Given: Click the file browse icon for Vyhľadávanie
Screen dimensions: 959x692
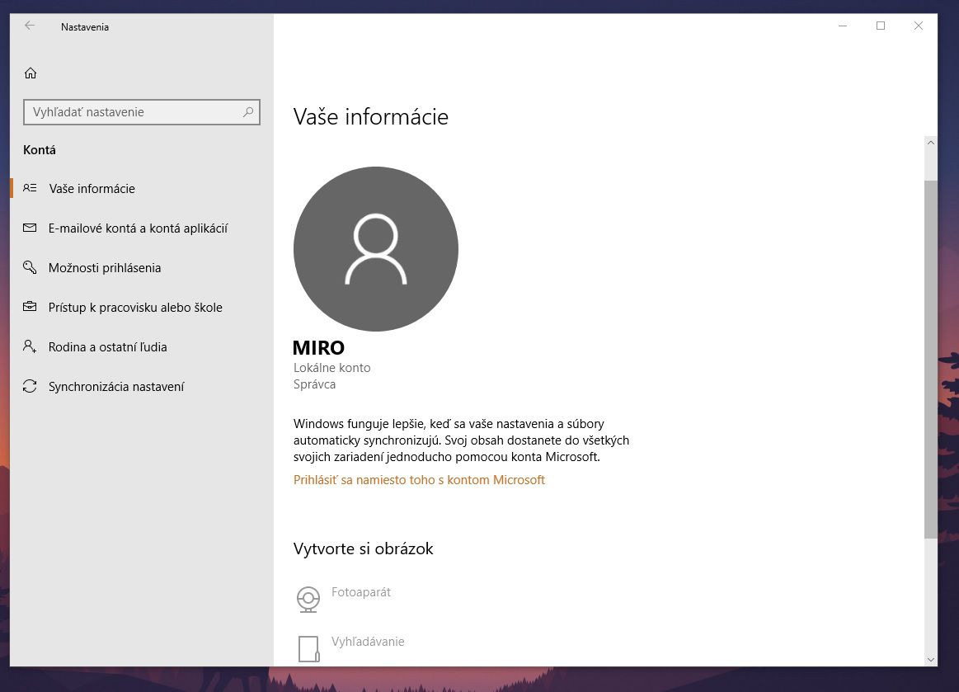Looking at the screenshot, I should coord(309,649).
